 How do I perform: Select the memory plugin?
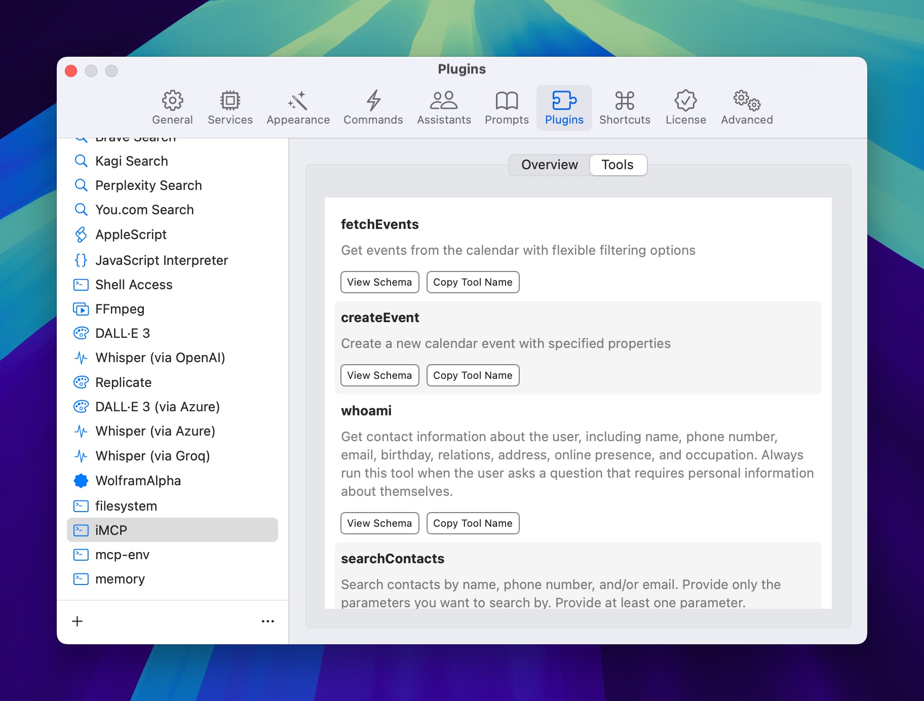[x=172, y=579]
